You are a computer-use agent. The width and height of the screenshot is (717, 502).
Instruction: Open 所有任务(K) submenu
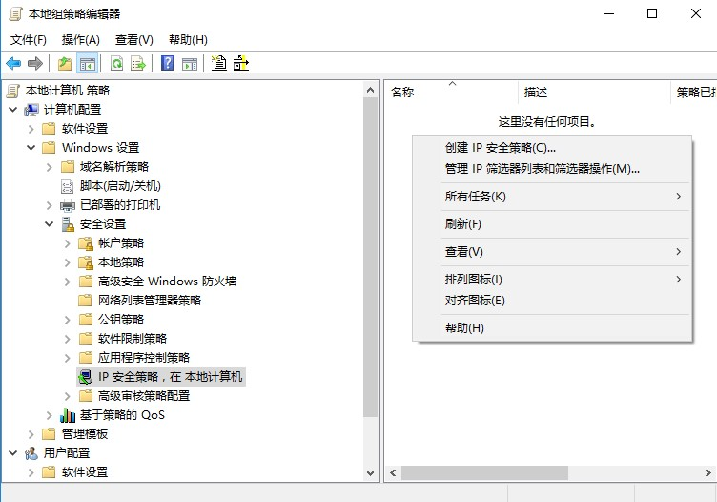click(552, 197)
